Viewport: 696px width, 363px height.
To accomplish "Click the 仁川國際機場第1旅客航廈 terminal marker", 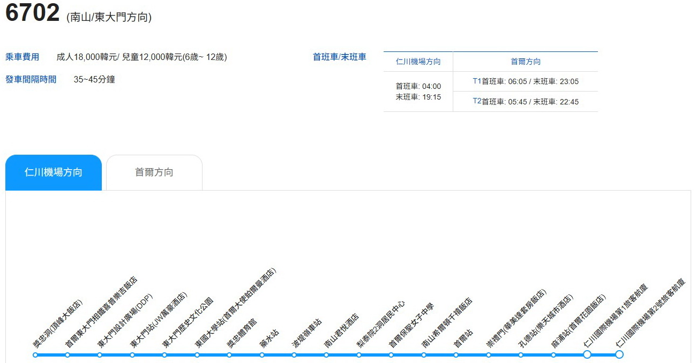I will [x=587, y=354].
